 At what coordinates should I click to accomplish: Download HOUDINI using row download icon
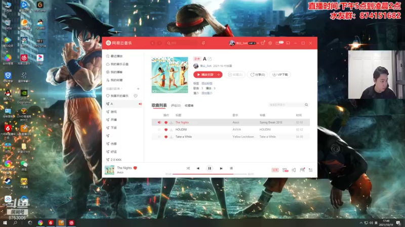pyautogui.click(x=171, y=130)
